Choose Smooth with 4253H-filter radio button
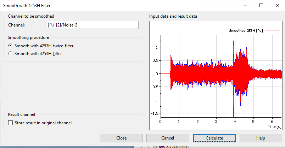Screen dimensions: 285x148 10,53
